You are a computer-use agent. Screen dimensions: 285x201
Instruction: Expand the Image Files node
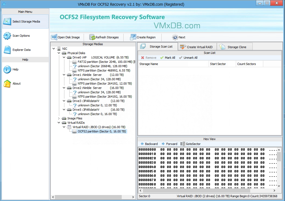click(x=59, y=118)
